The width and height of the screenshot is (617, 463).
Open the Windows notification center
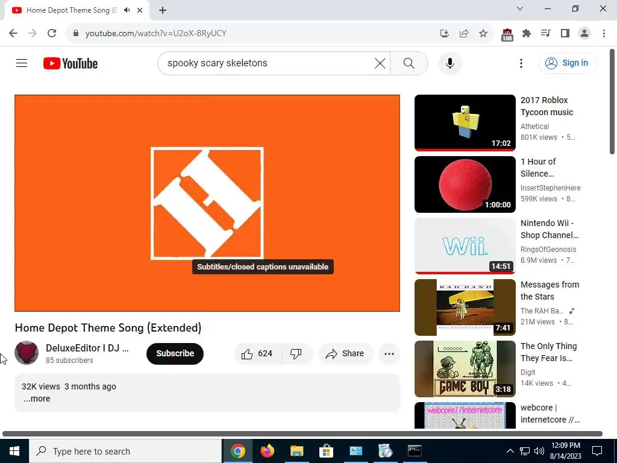click(597, 451)
